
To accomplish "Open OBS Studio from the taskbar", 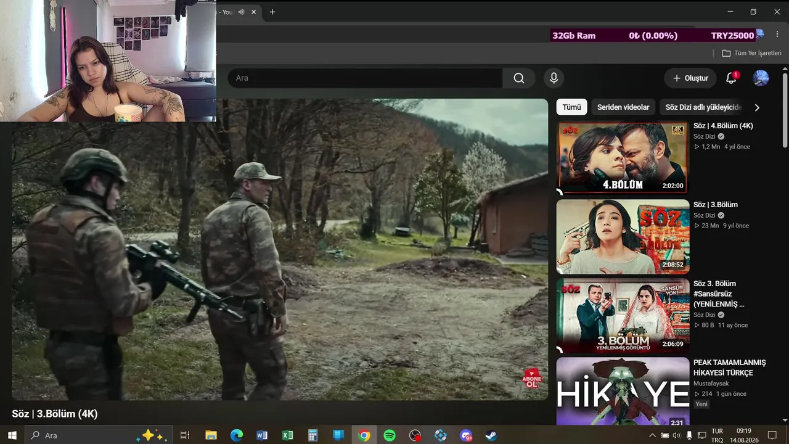I will click(x=415, y=435).
